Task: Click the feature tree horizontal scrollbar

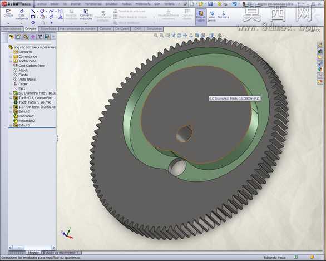Action: tap(32, 248)
